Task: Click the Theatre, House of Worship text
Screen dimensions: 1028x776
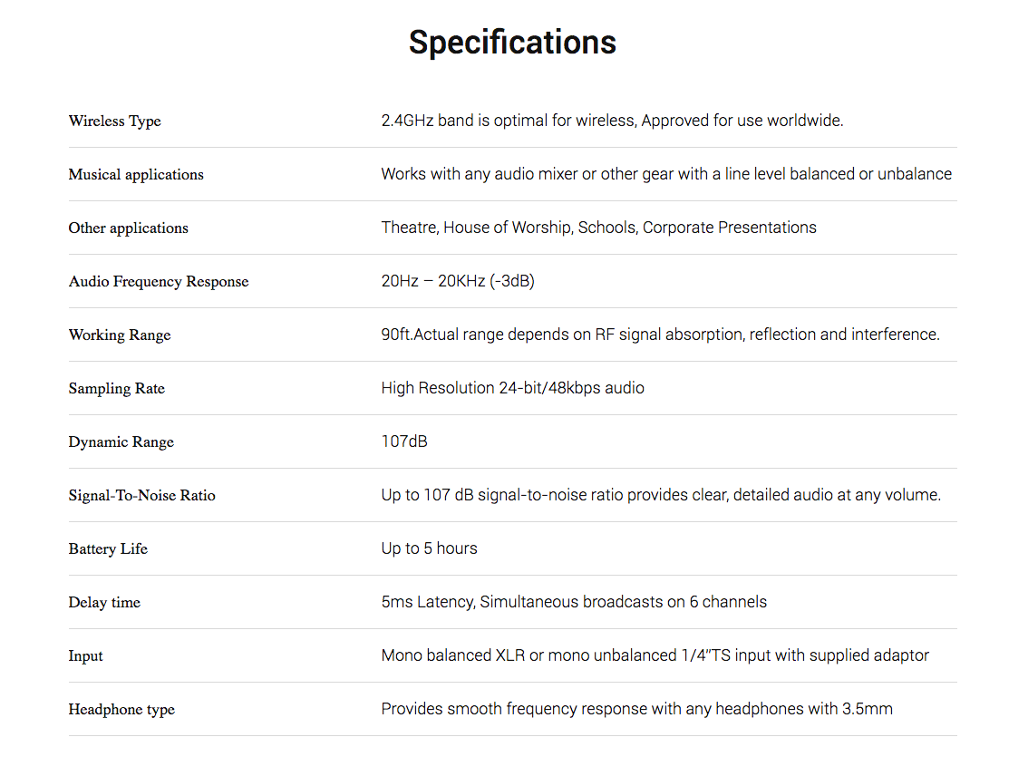Action: click(598, 228)
